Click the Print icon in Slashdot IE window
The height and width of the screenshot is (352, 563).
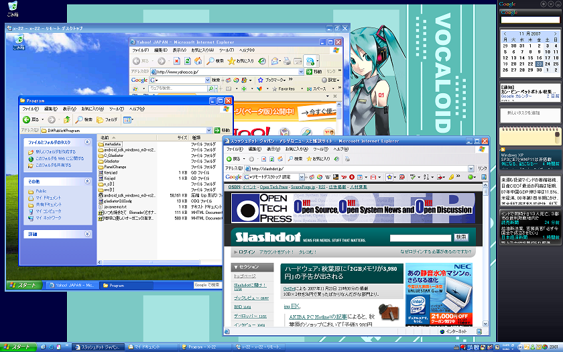347,159
